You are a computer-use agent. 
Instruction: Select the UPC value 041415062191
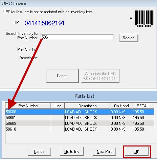click(x=44, y=23)
